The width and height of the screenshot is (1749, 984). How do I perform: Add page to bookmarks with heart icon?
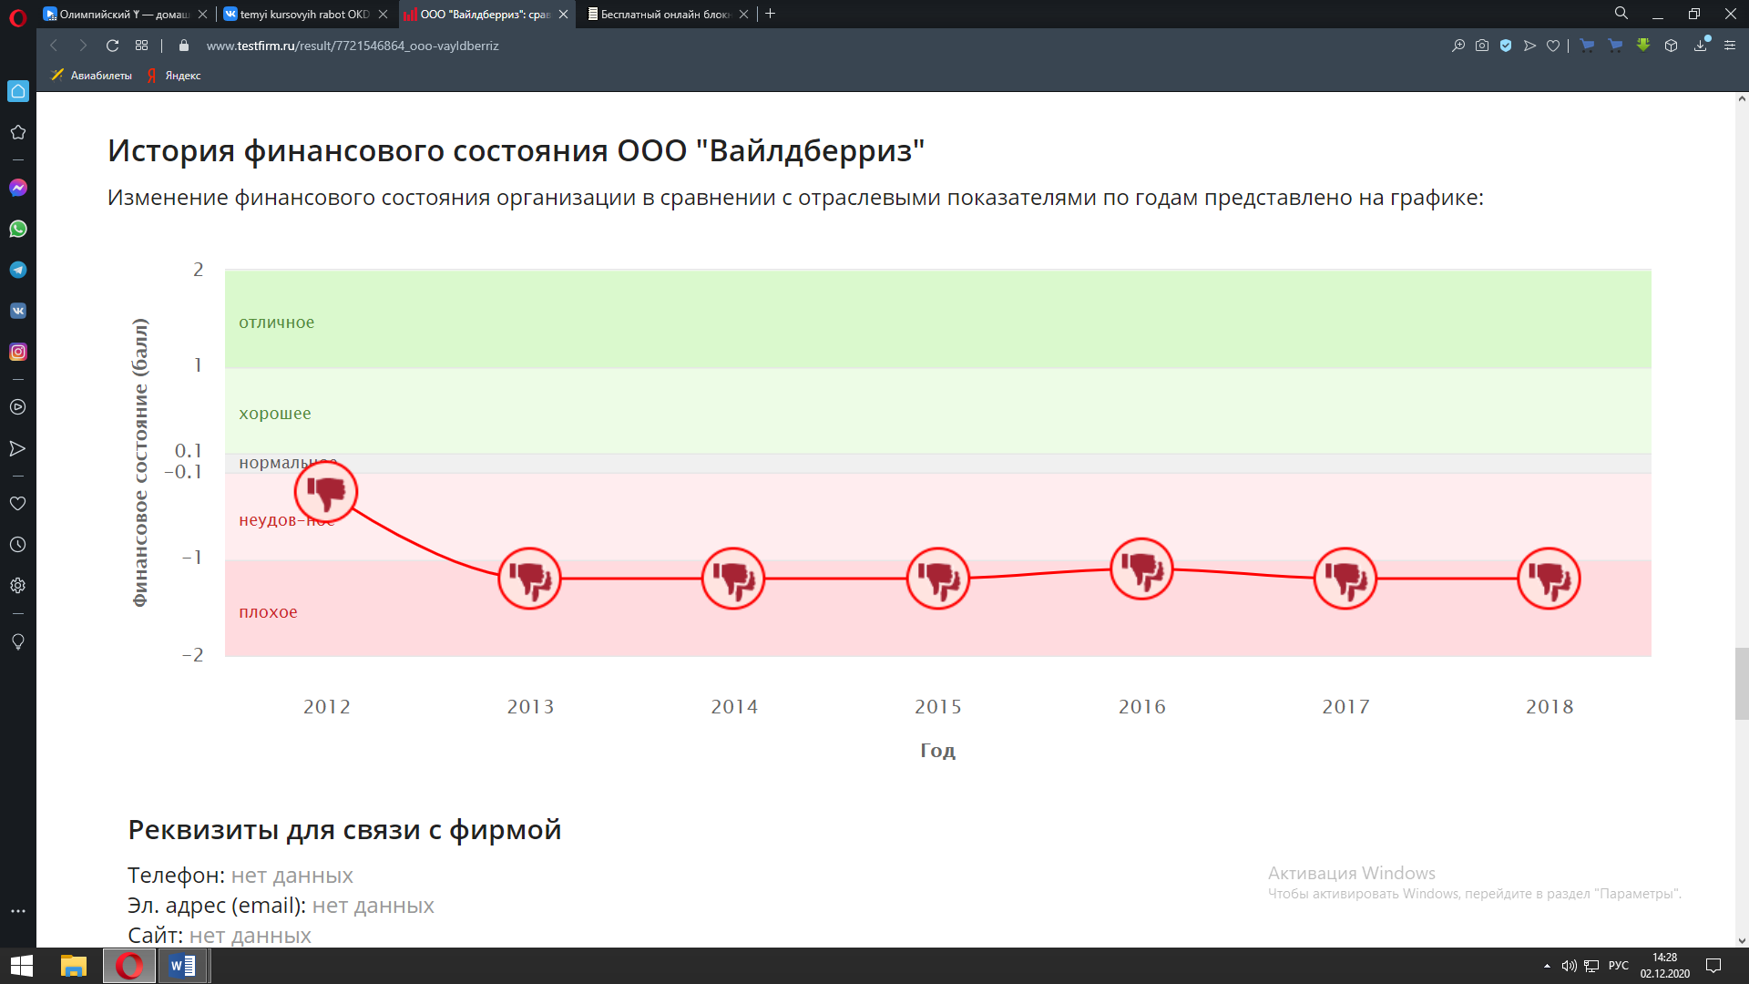coord(1553,46)
